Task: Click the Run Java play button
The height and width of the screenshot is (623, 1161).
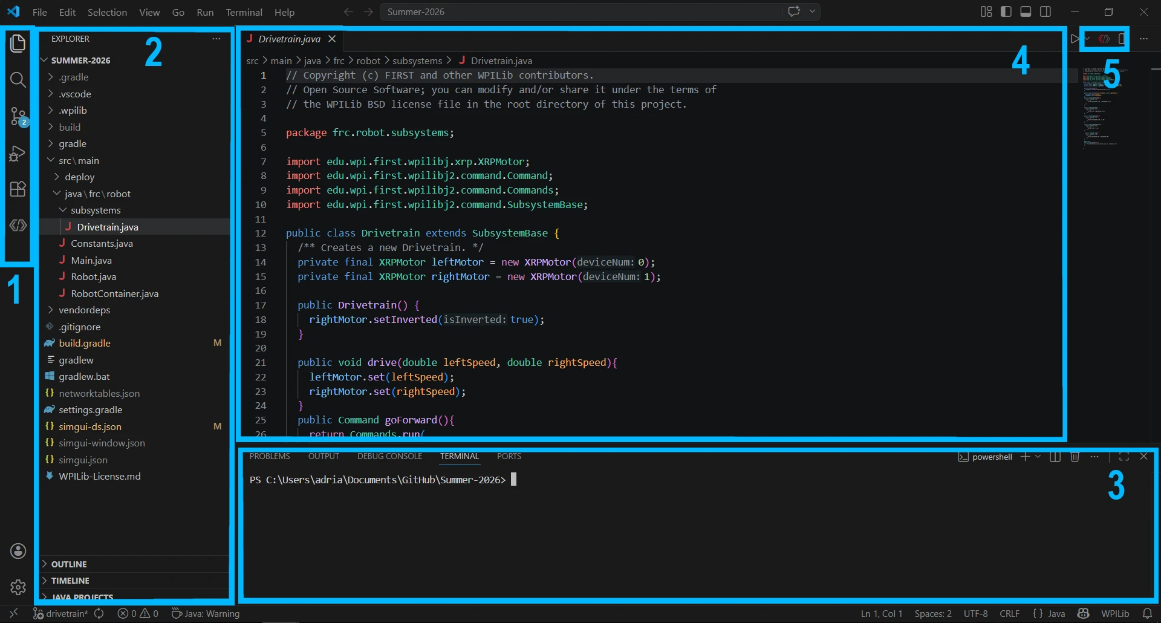Action: 1074,39
